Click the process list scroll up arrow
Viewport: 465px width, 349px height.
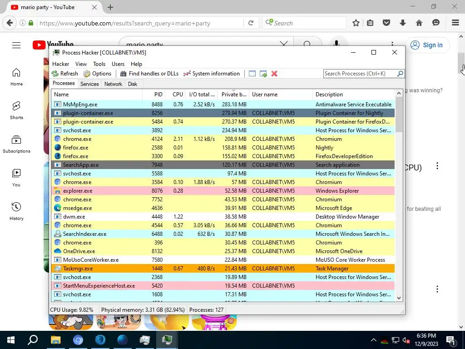click(399, 93)
